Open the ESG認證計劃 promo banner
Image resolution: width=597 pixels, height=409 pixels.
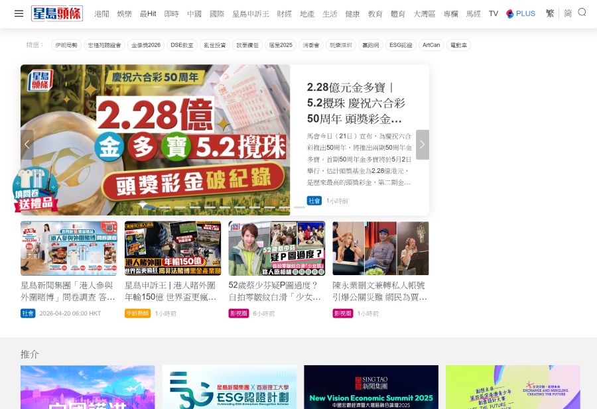[229, 387]
